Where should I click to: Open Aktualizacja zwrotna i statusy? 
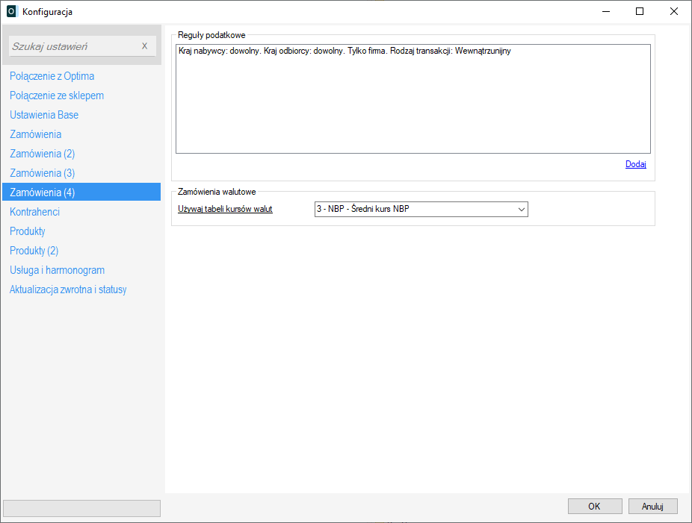[x=68, y=289]
